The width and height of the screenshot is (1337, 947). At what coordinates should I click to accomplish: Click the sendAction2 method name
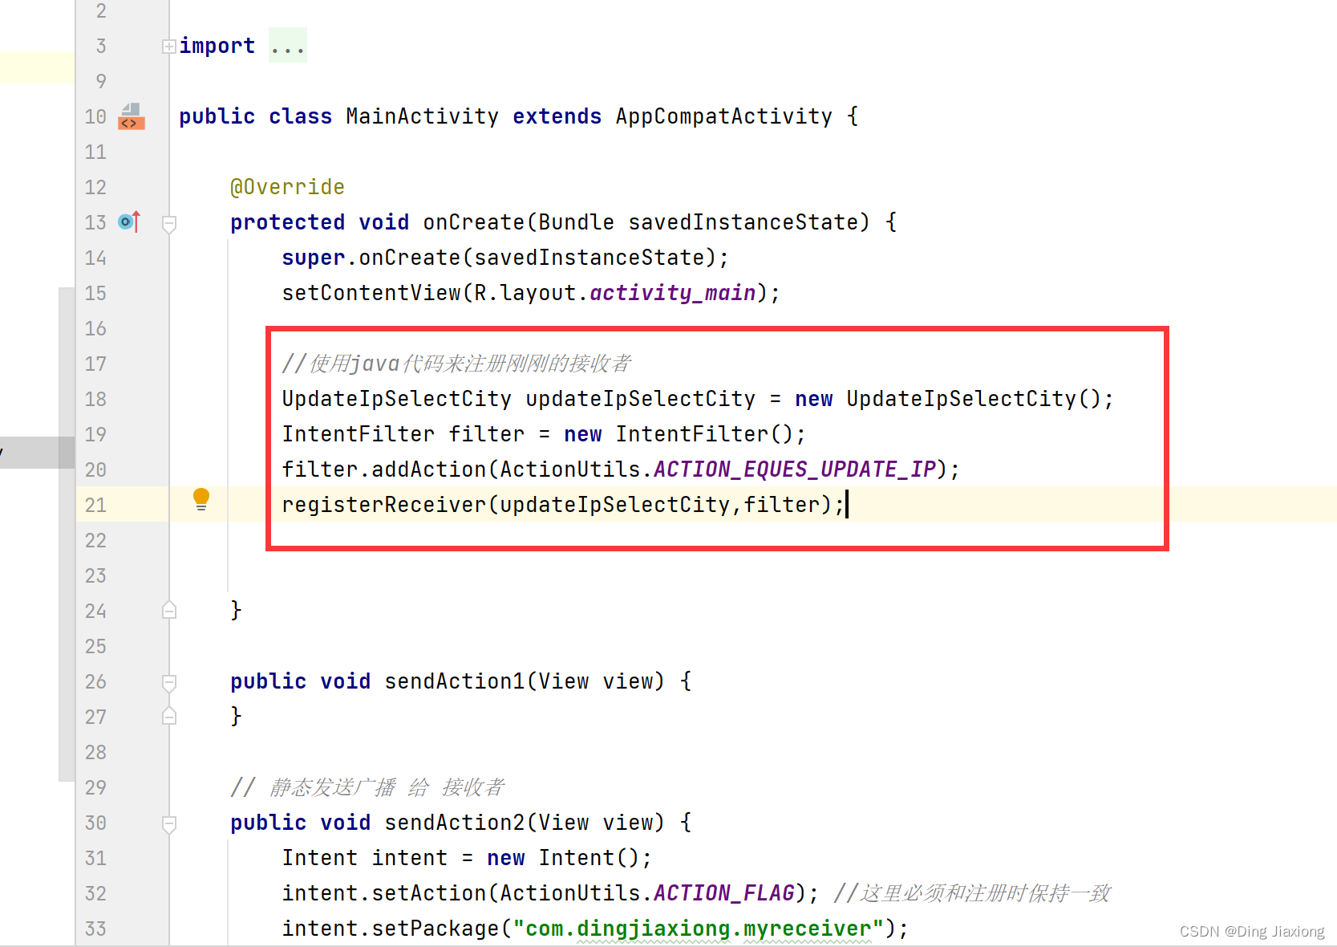click(x=454, y=823)
